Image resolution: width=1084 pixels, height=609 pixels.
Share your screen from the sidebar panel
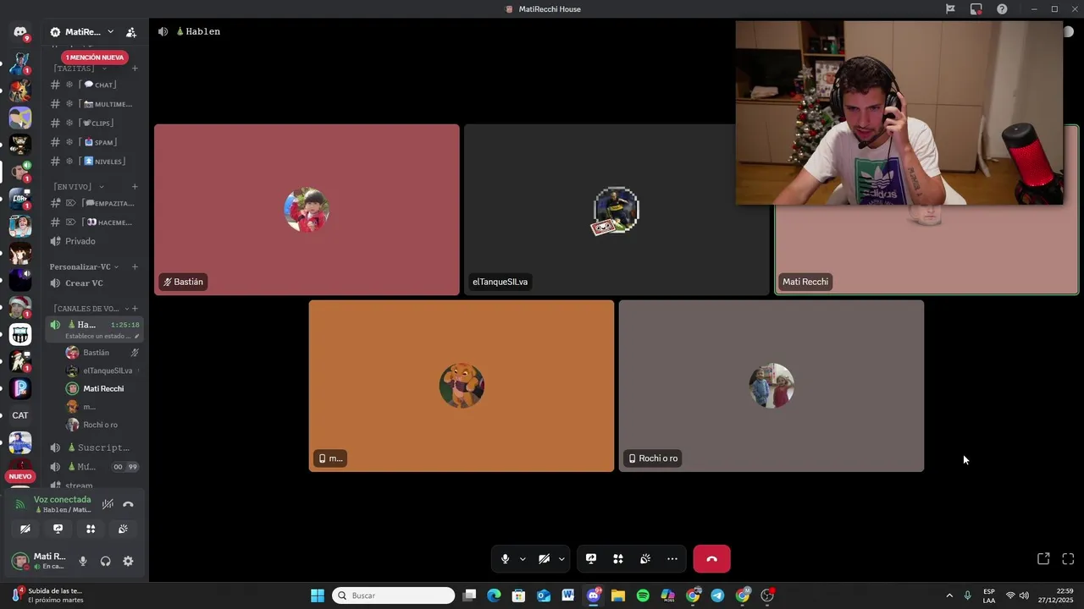58,529
